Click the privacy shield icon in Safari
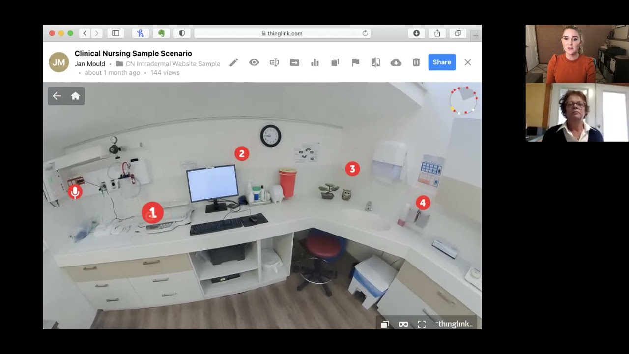 182,33
